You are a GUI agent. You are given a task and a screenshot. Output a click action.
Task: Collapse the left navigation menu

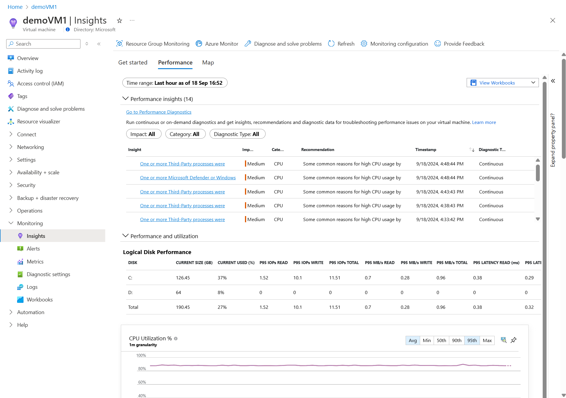(99, 44)
